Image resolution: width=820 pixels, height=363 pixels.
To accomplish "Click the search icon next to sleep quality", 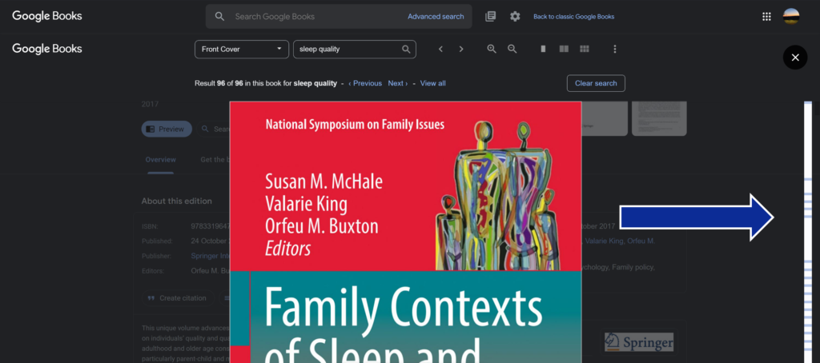I will coord(406,49).
